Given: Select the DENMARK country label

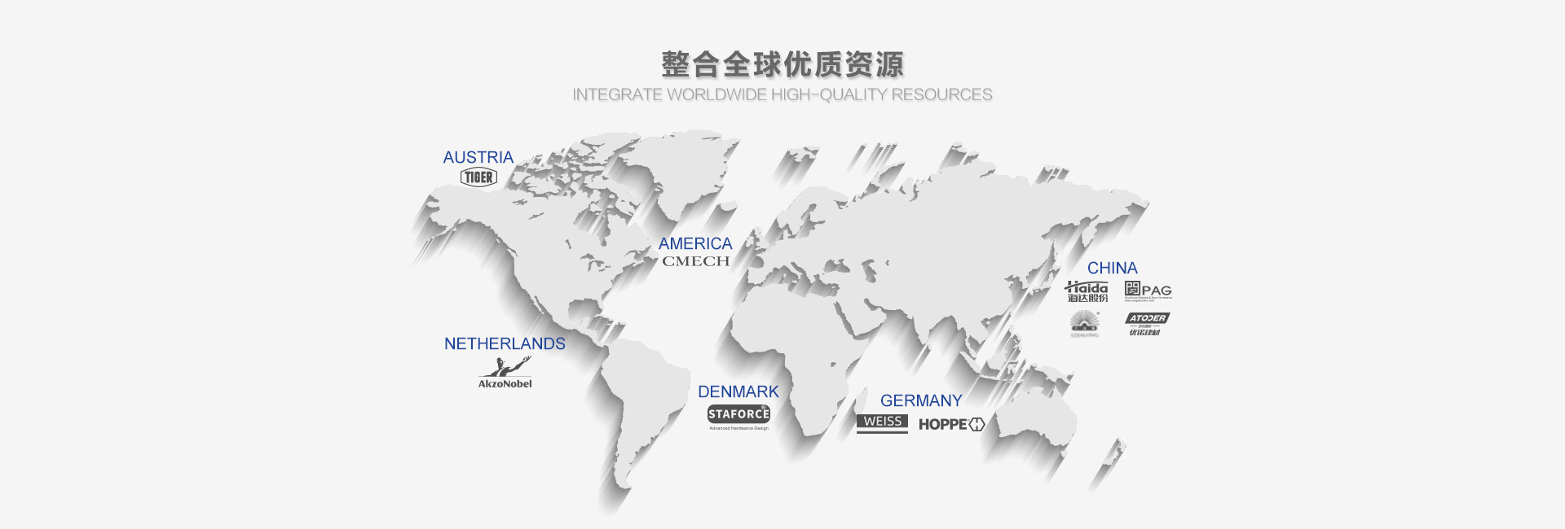Looking at the screenshot, I should click(738, 391).
